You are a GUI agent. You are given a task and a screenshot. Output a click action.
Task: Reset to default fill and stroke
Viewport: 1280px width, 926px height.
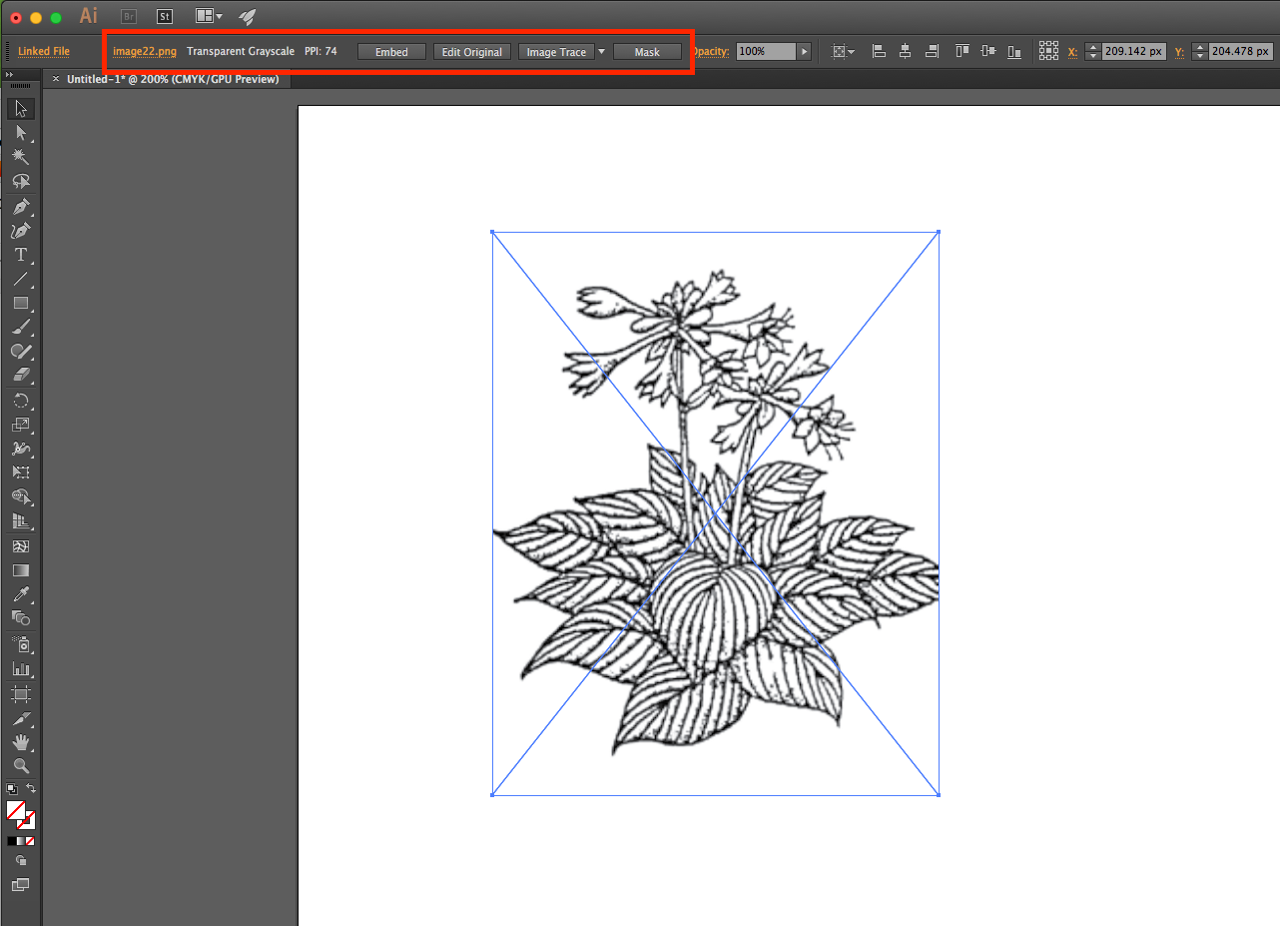(11, 789)
